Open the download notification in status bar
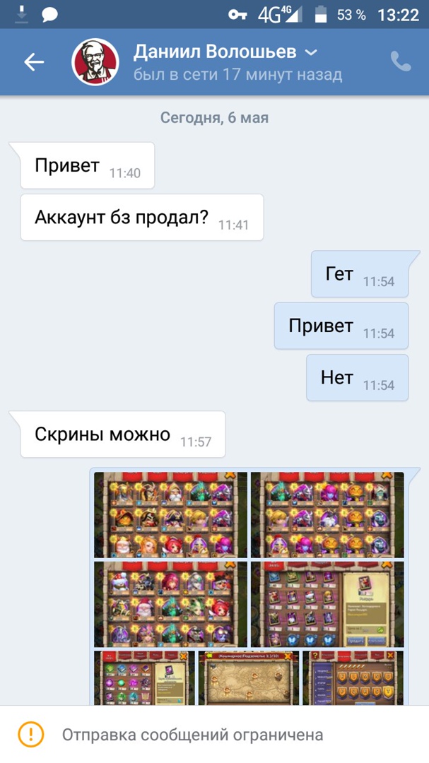 pos(21,15)
